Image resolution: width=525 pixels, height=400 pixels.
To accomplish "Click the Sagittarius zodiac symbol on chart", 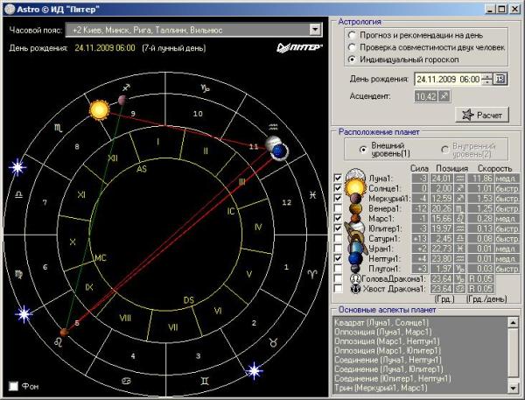I will click(126, 88).
